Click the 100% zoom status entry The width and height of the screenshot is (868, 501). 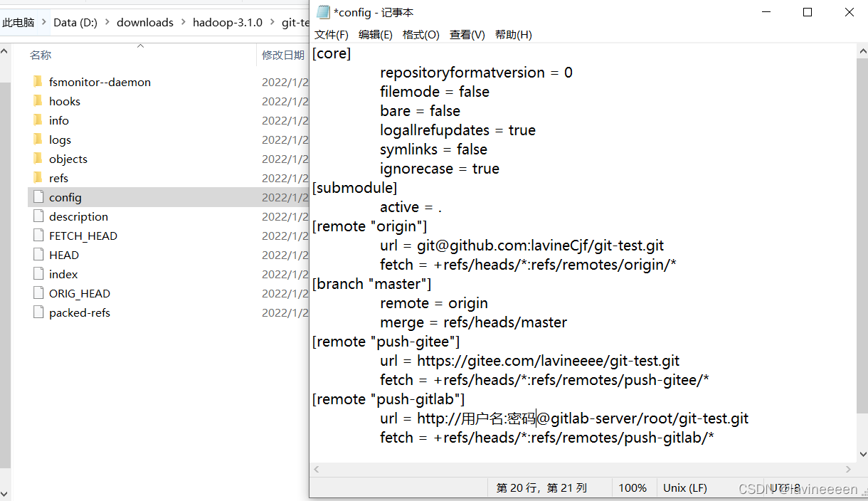pos(633,488)
